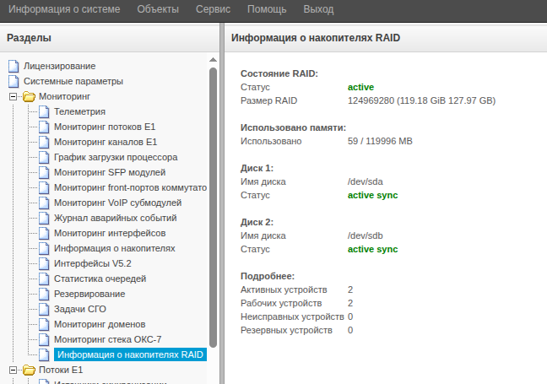
Task: Collapse the Мониторинг tree node
Action: (13, 96)
